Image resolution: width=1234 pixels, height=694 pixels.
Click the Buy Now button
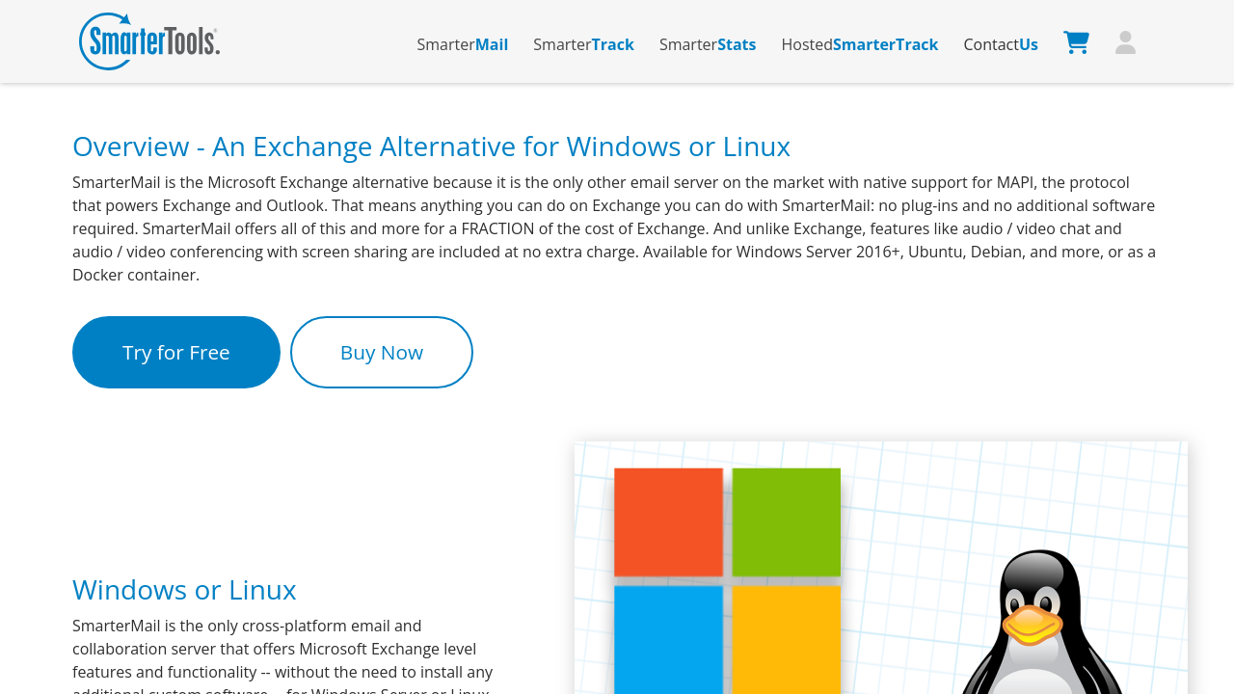pyautogui.click(x=382, y=353)
